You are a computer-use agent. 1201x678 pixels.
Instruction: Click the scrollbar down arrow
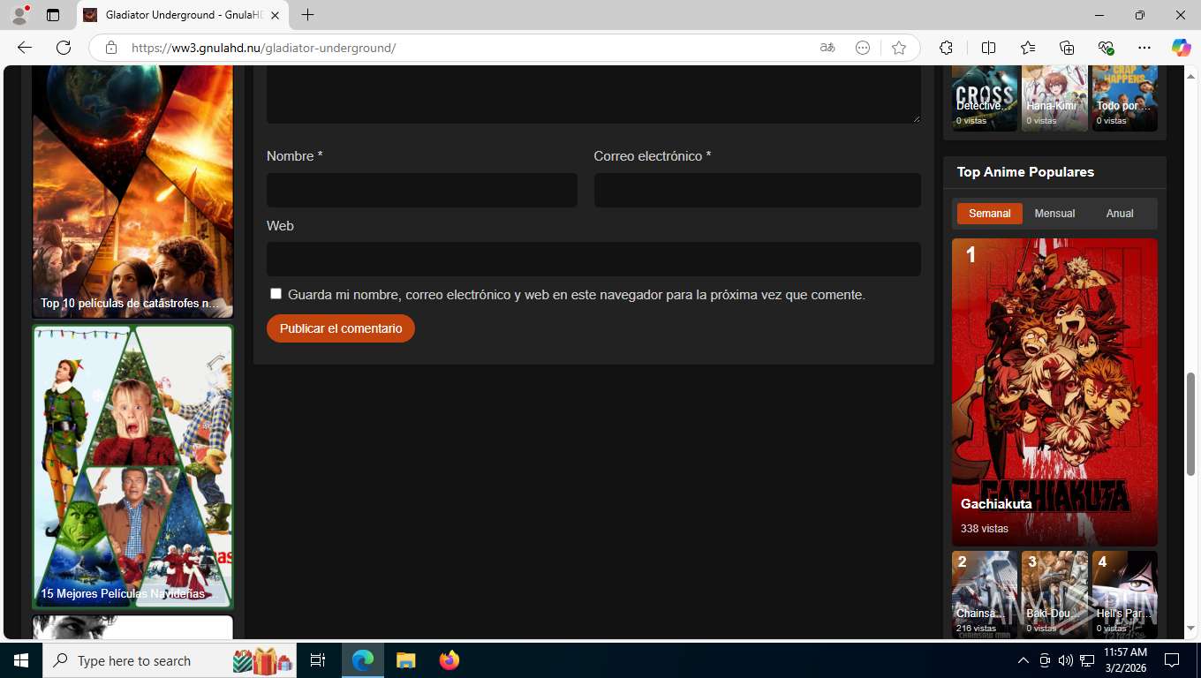pos(1190,629)
